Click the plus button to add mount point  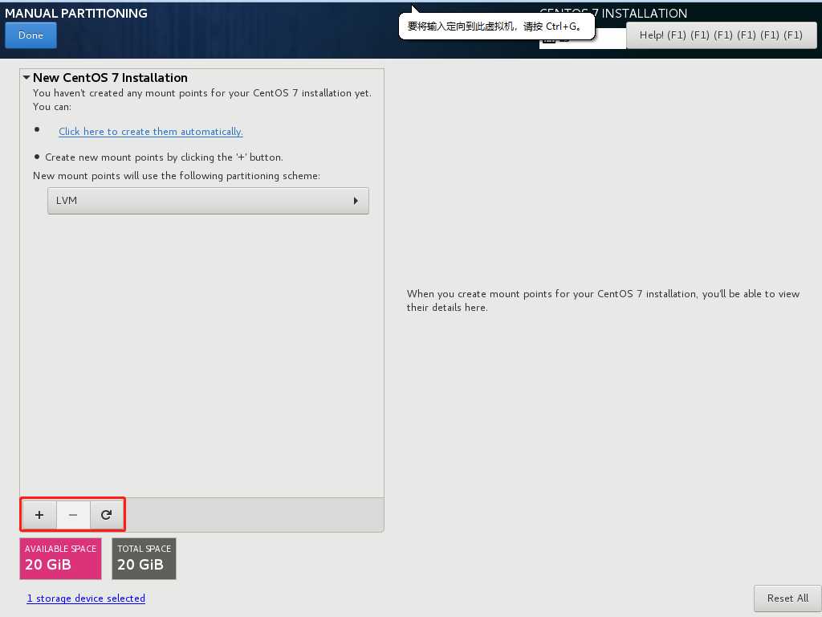click(x=39, y=515)
